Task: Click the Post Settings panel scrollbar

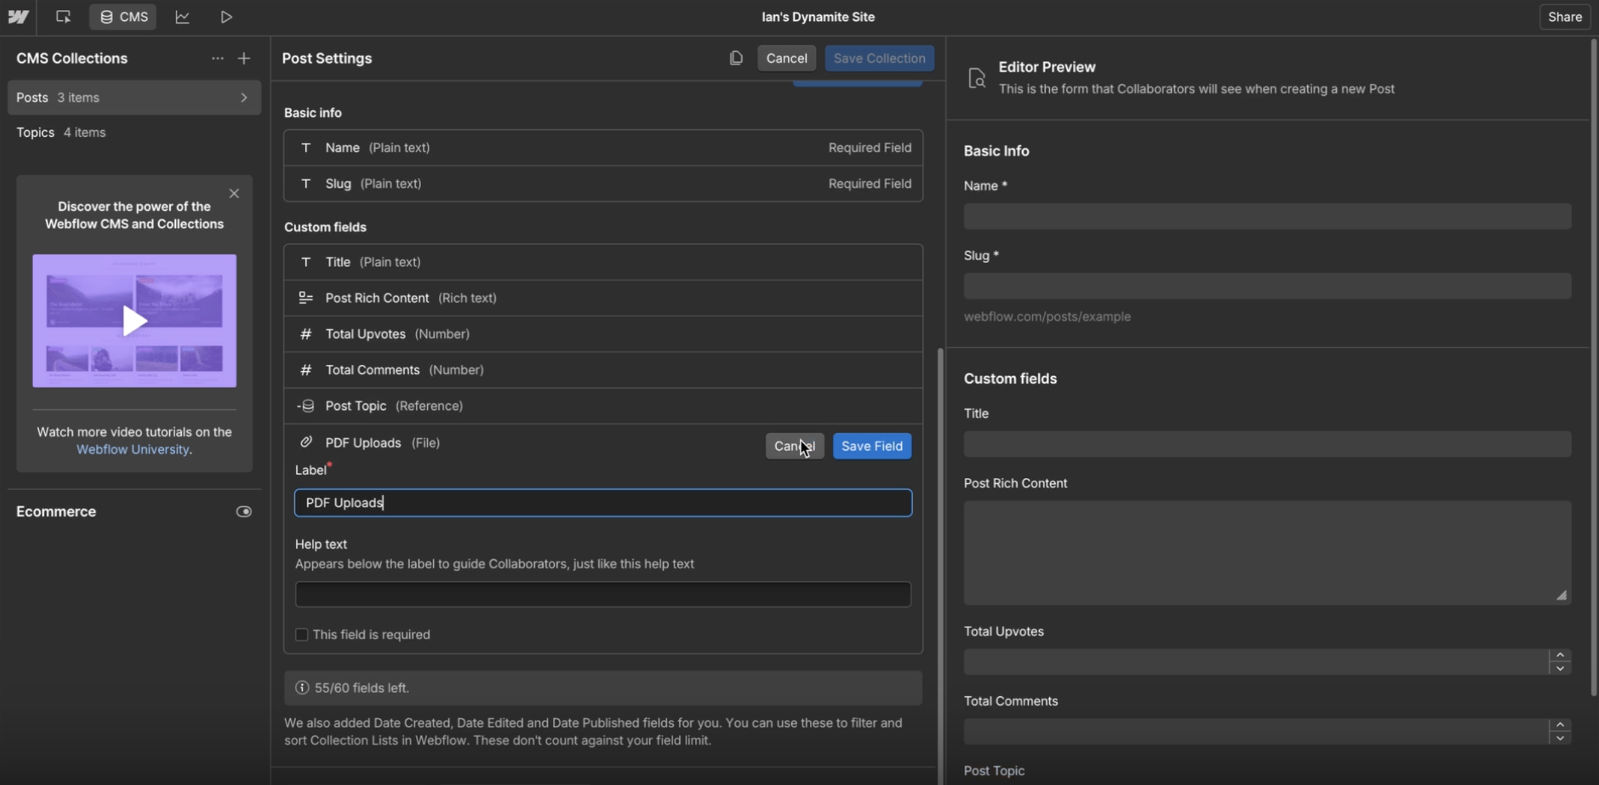Action: click(940, 565)
